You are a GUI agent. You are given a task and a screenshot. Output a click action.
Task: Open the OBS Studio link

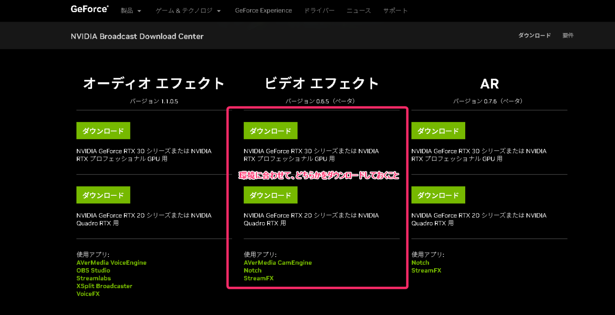click(x=93, y=270)
